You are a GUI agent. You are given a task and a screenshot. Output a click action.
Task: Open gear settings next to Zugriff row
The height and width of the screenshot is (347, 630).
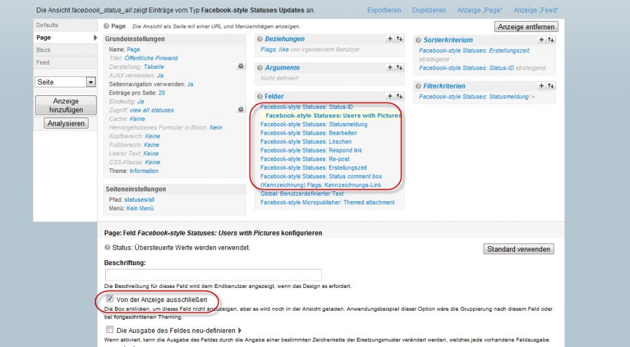pyautogui.click(x=241, y=110)
